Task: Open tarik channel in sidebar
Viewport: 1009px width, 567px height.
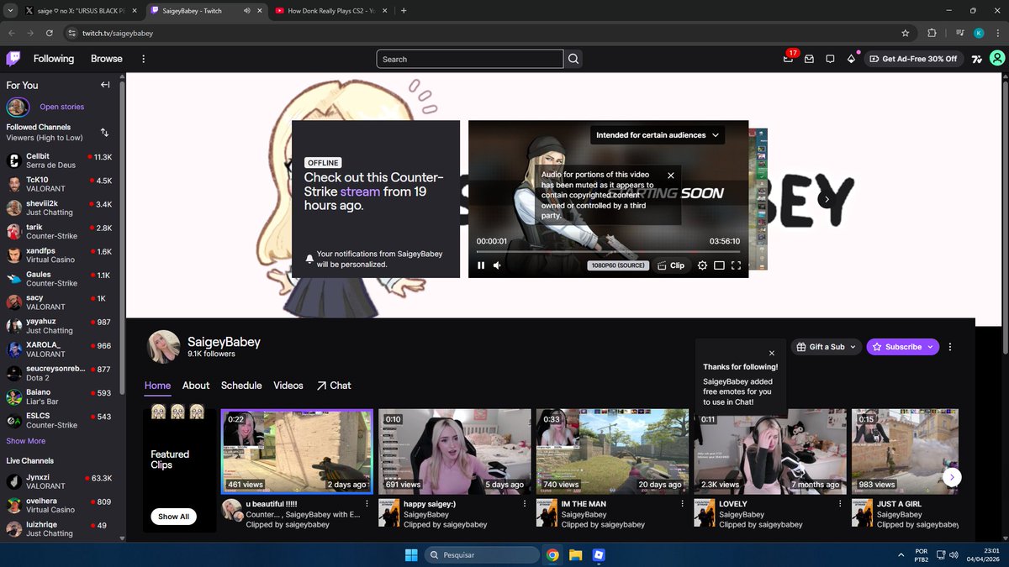Action: pyautogui.click(x=61, y=232)
